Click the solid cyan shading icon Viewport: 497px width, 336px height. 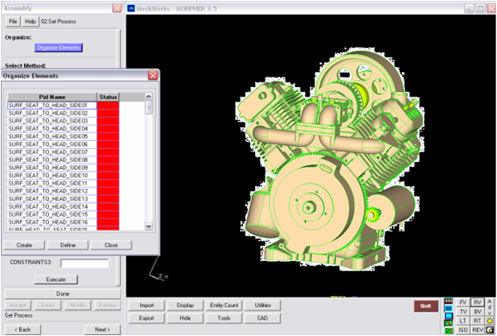[448, 316]
